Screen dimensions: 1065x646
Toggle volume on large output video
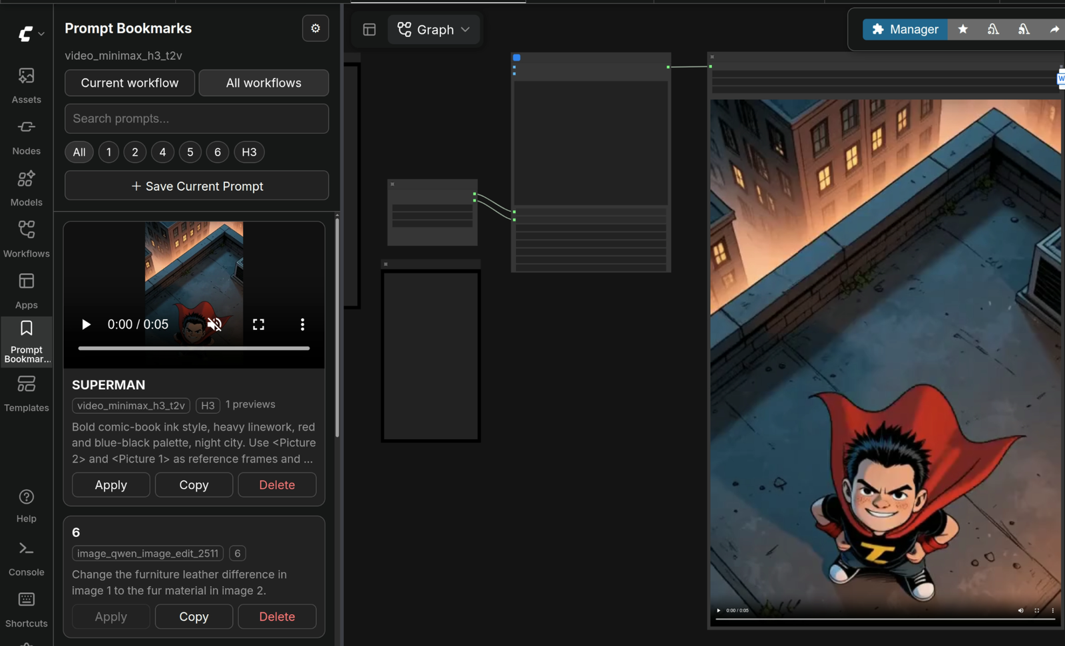[1020, 610]
